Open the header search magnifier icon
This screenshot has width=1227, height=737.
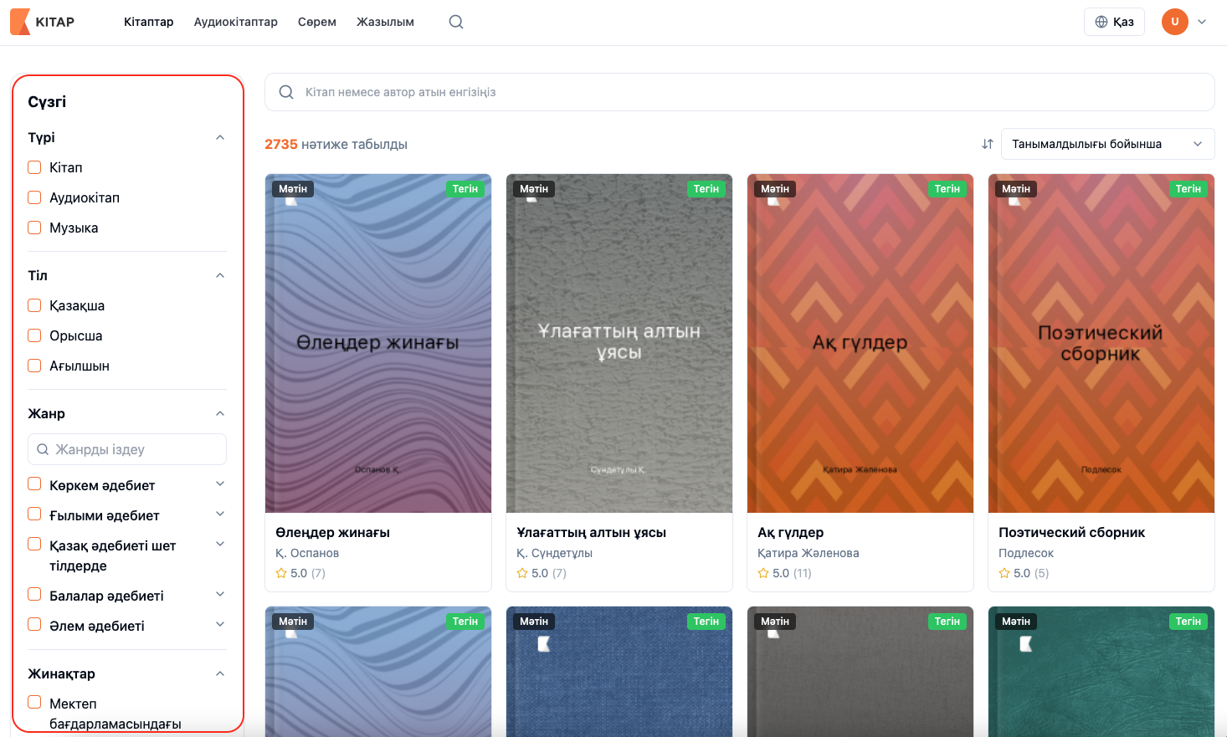point(456,22)
